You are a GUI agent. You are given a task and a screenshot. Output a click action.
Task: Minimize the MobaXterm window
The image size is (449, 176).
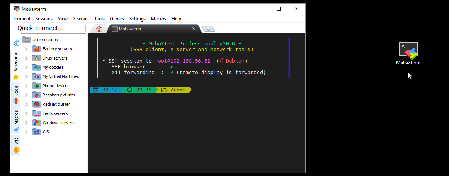[x=261, y=9]
